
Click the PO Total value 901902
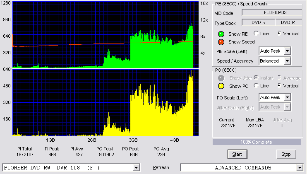point(106,155)
